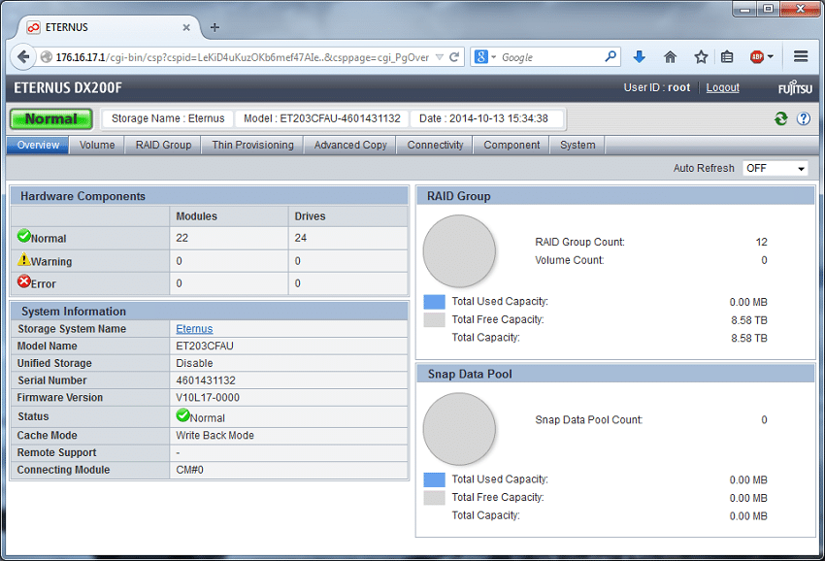Viewport: 825px width, 561px height.
Task: Click the green Normal status button
Action: 51,119
